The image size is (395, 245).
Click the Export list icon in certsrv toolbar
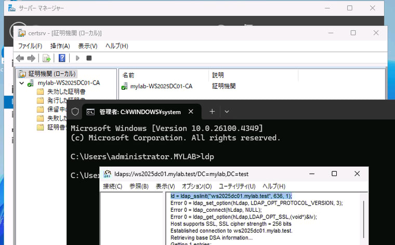(47, 58)
